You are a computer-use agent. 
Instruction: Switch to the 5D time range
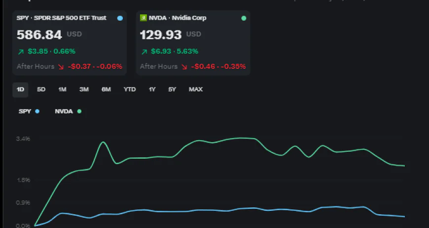41,89
